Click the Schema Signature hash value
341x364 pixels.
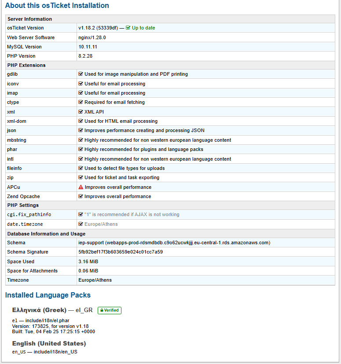pos(121,252)
